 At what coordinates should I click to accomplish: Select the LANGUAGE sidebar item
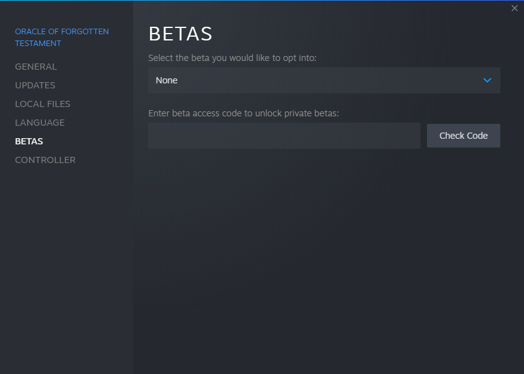(x=40, y=123)
